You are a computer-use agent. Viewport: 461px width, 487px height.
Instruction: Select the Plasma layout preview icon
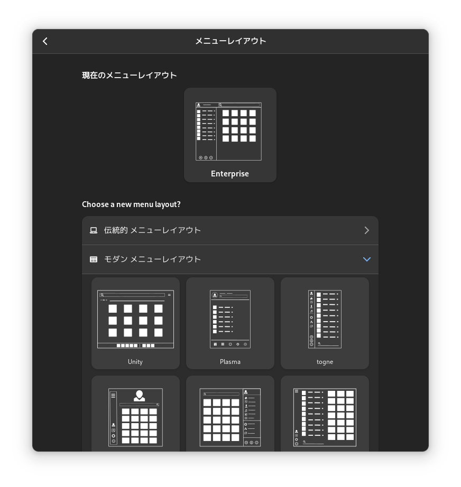(230, 319)
